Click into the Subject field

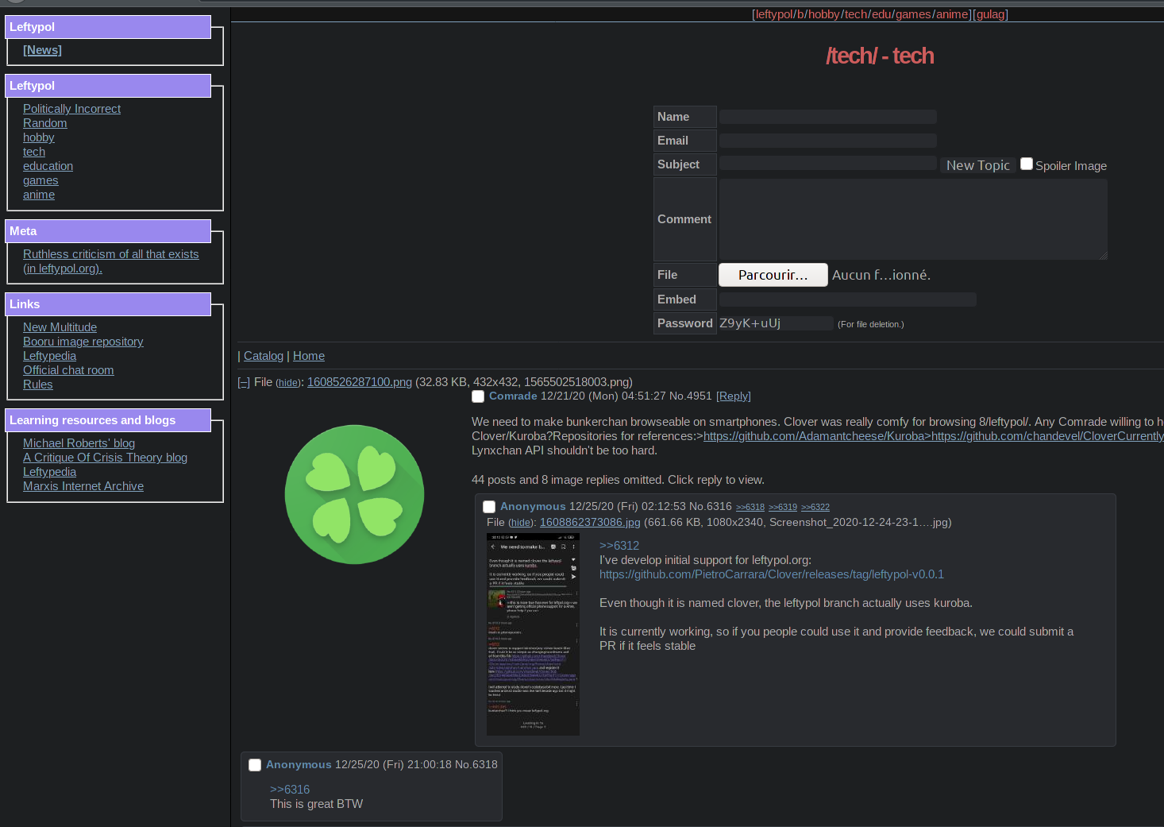click(x=827, y=164)
